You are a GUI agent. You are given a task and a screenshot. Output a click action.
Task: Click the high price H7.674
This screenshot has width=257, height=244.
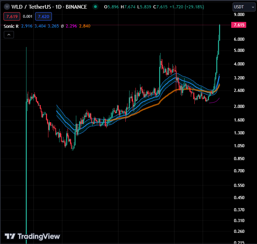click(128, 7)
